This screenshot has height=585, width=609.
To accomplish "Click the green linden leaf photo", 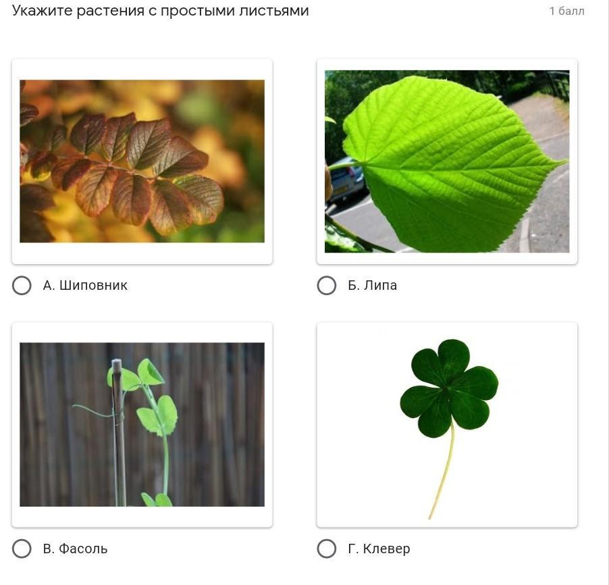I will point(447,161).
